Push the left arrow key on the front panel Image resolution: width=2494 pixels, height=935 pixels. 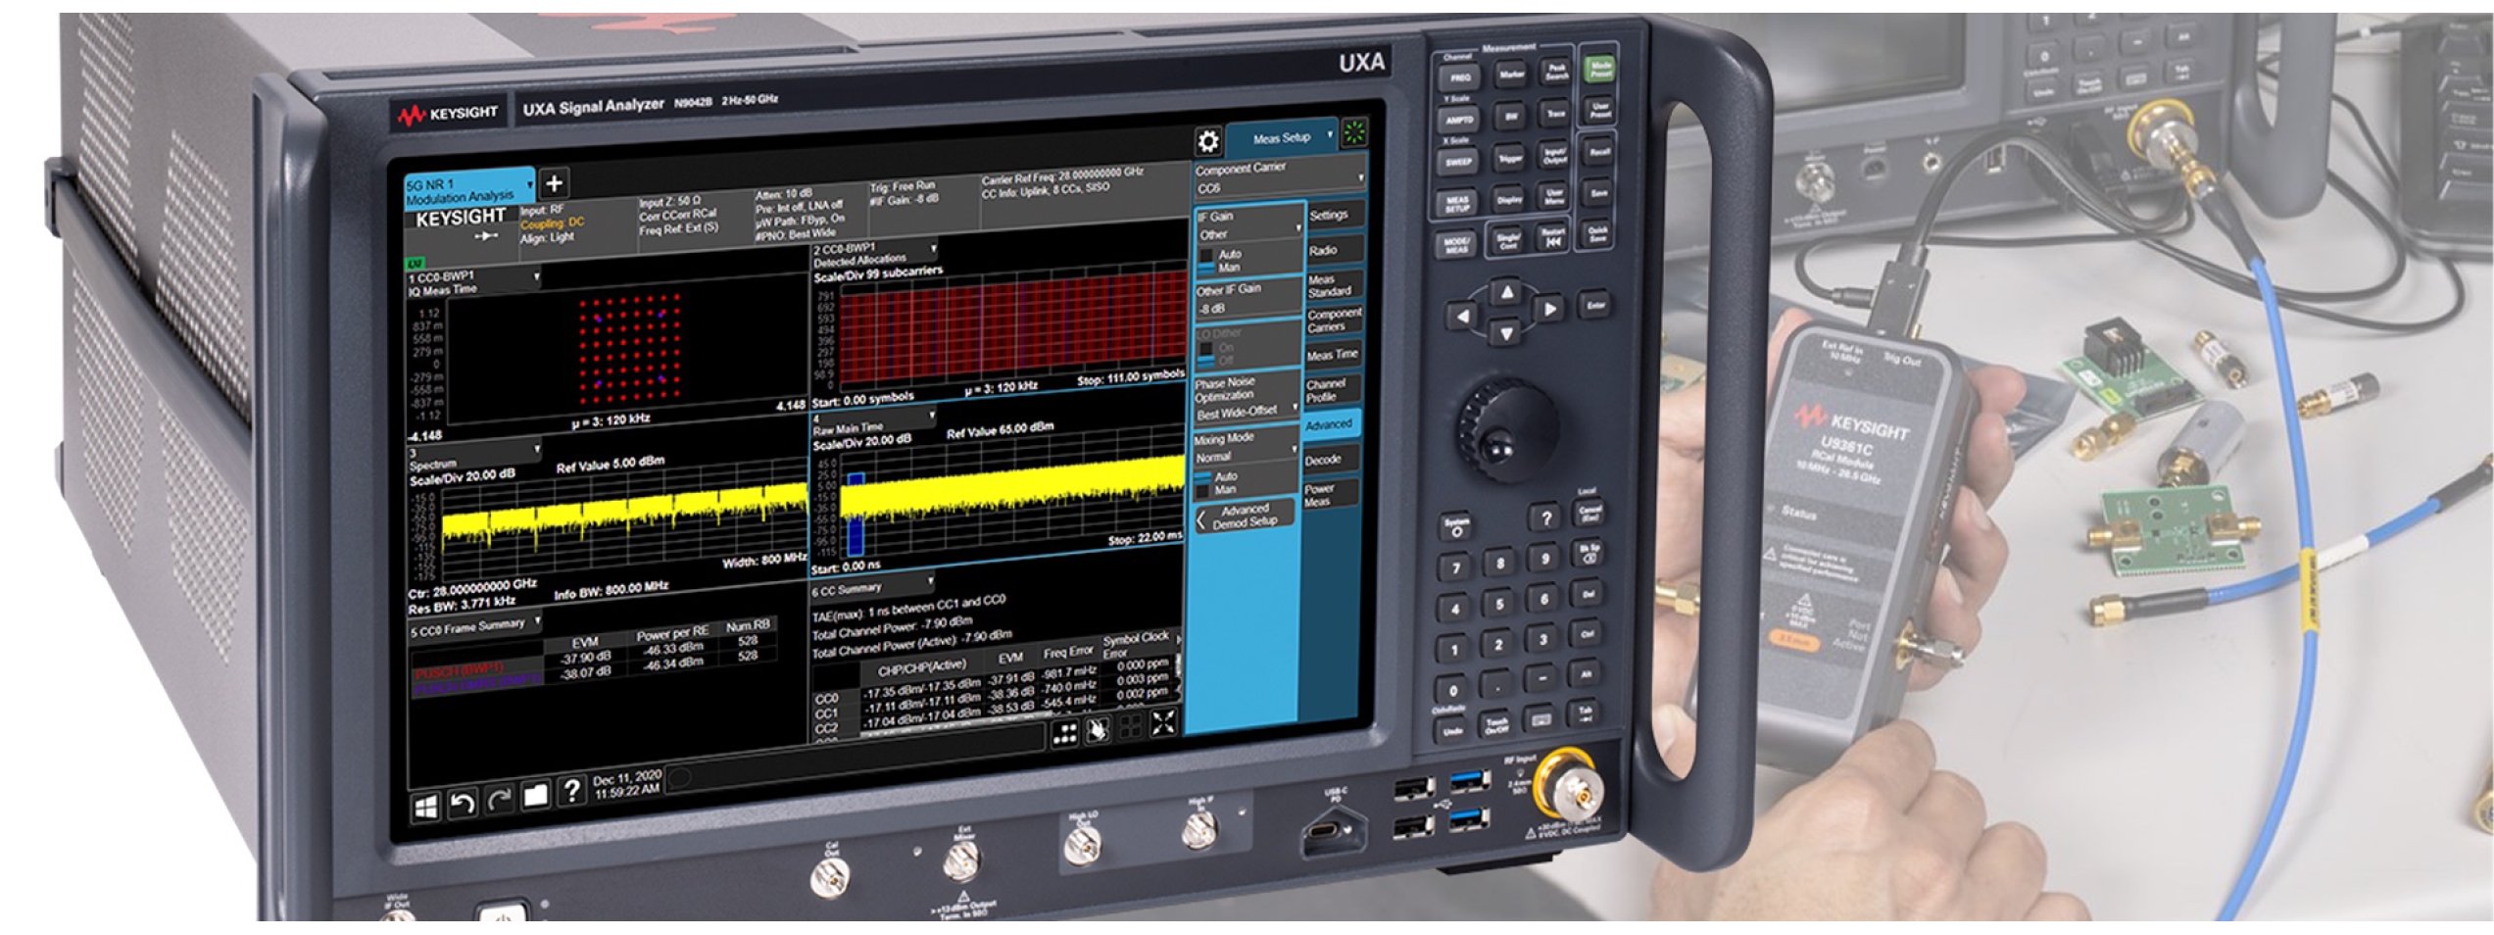pos(1462,316)
